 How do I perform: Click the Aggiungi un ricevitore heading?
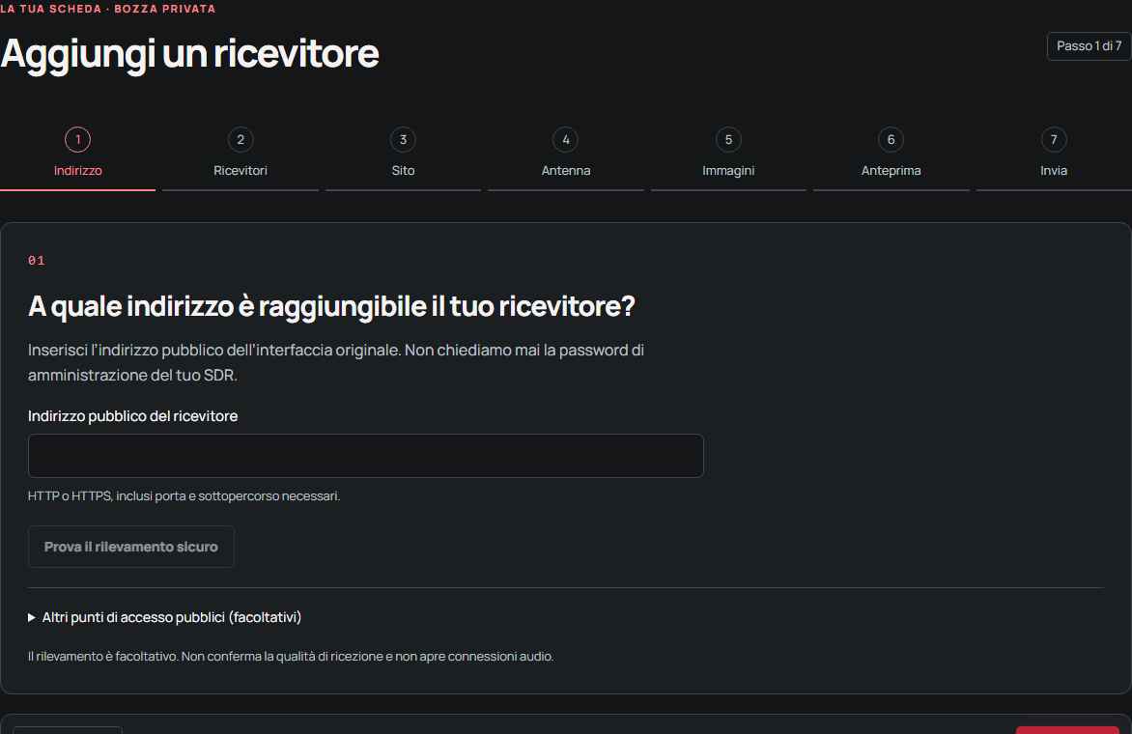point(190,53)
